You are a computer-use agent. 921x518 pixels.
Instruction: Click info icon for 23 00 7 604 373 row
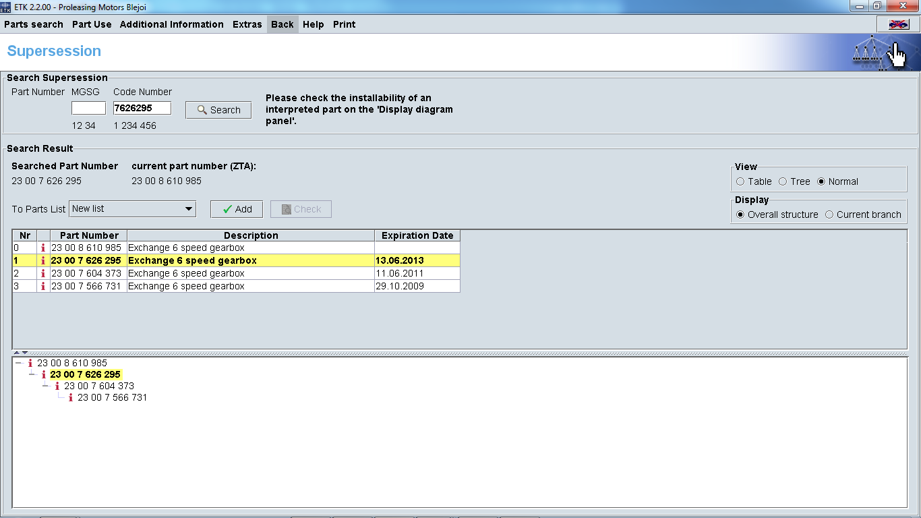[43, 274]
